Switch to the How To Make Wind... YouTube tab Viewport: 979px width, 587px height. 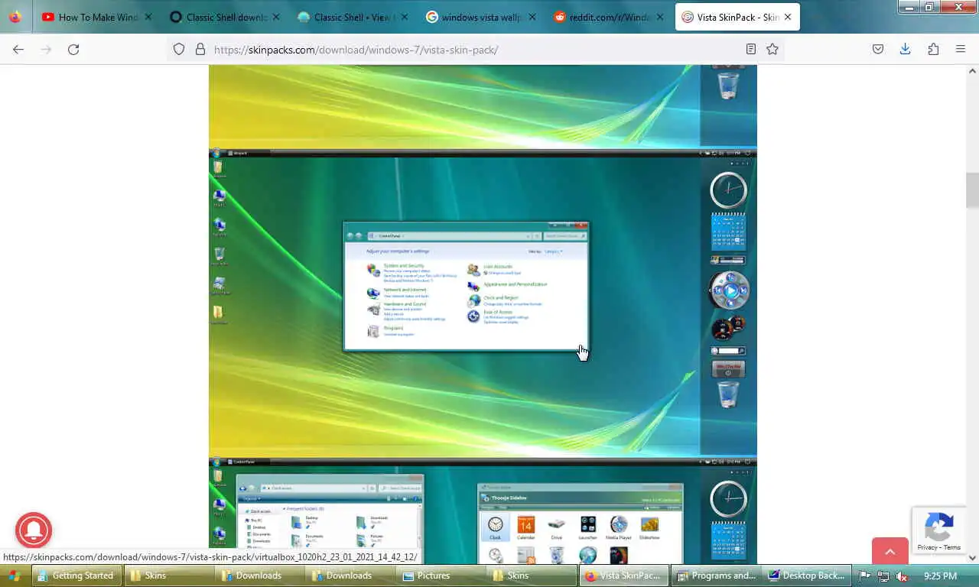point(96,17)
